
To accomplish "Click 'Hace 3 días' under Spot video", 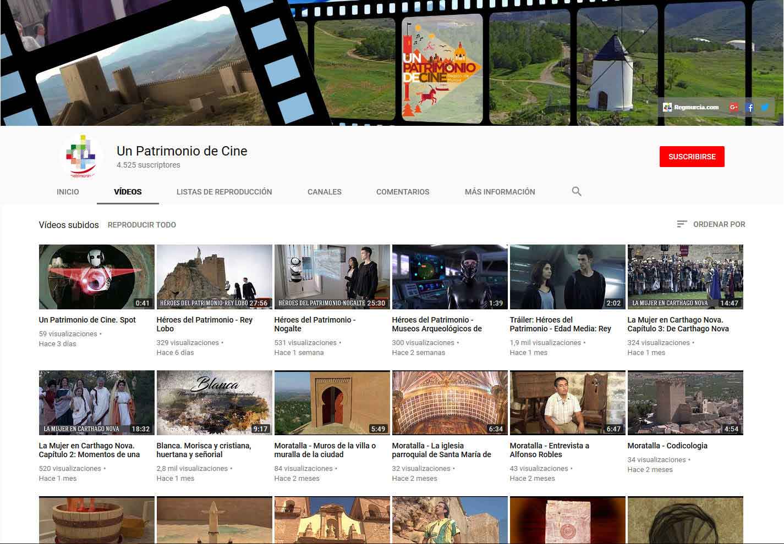I will (x=58, y=344).
